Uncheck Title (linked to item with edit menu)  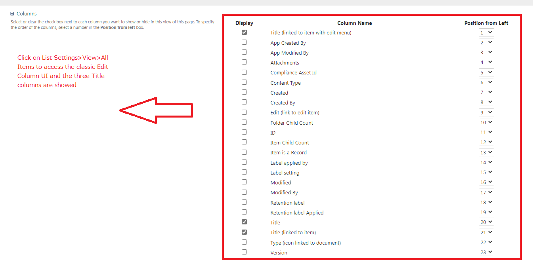(244, 32)
